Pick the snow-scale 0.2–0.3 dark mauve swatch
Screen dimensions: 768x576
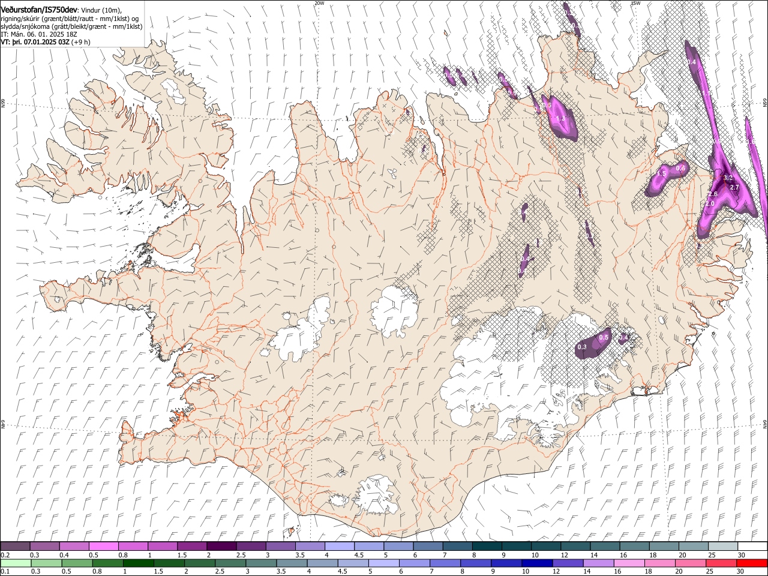pyautogui.click(x=16, y=547)
